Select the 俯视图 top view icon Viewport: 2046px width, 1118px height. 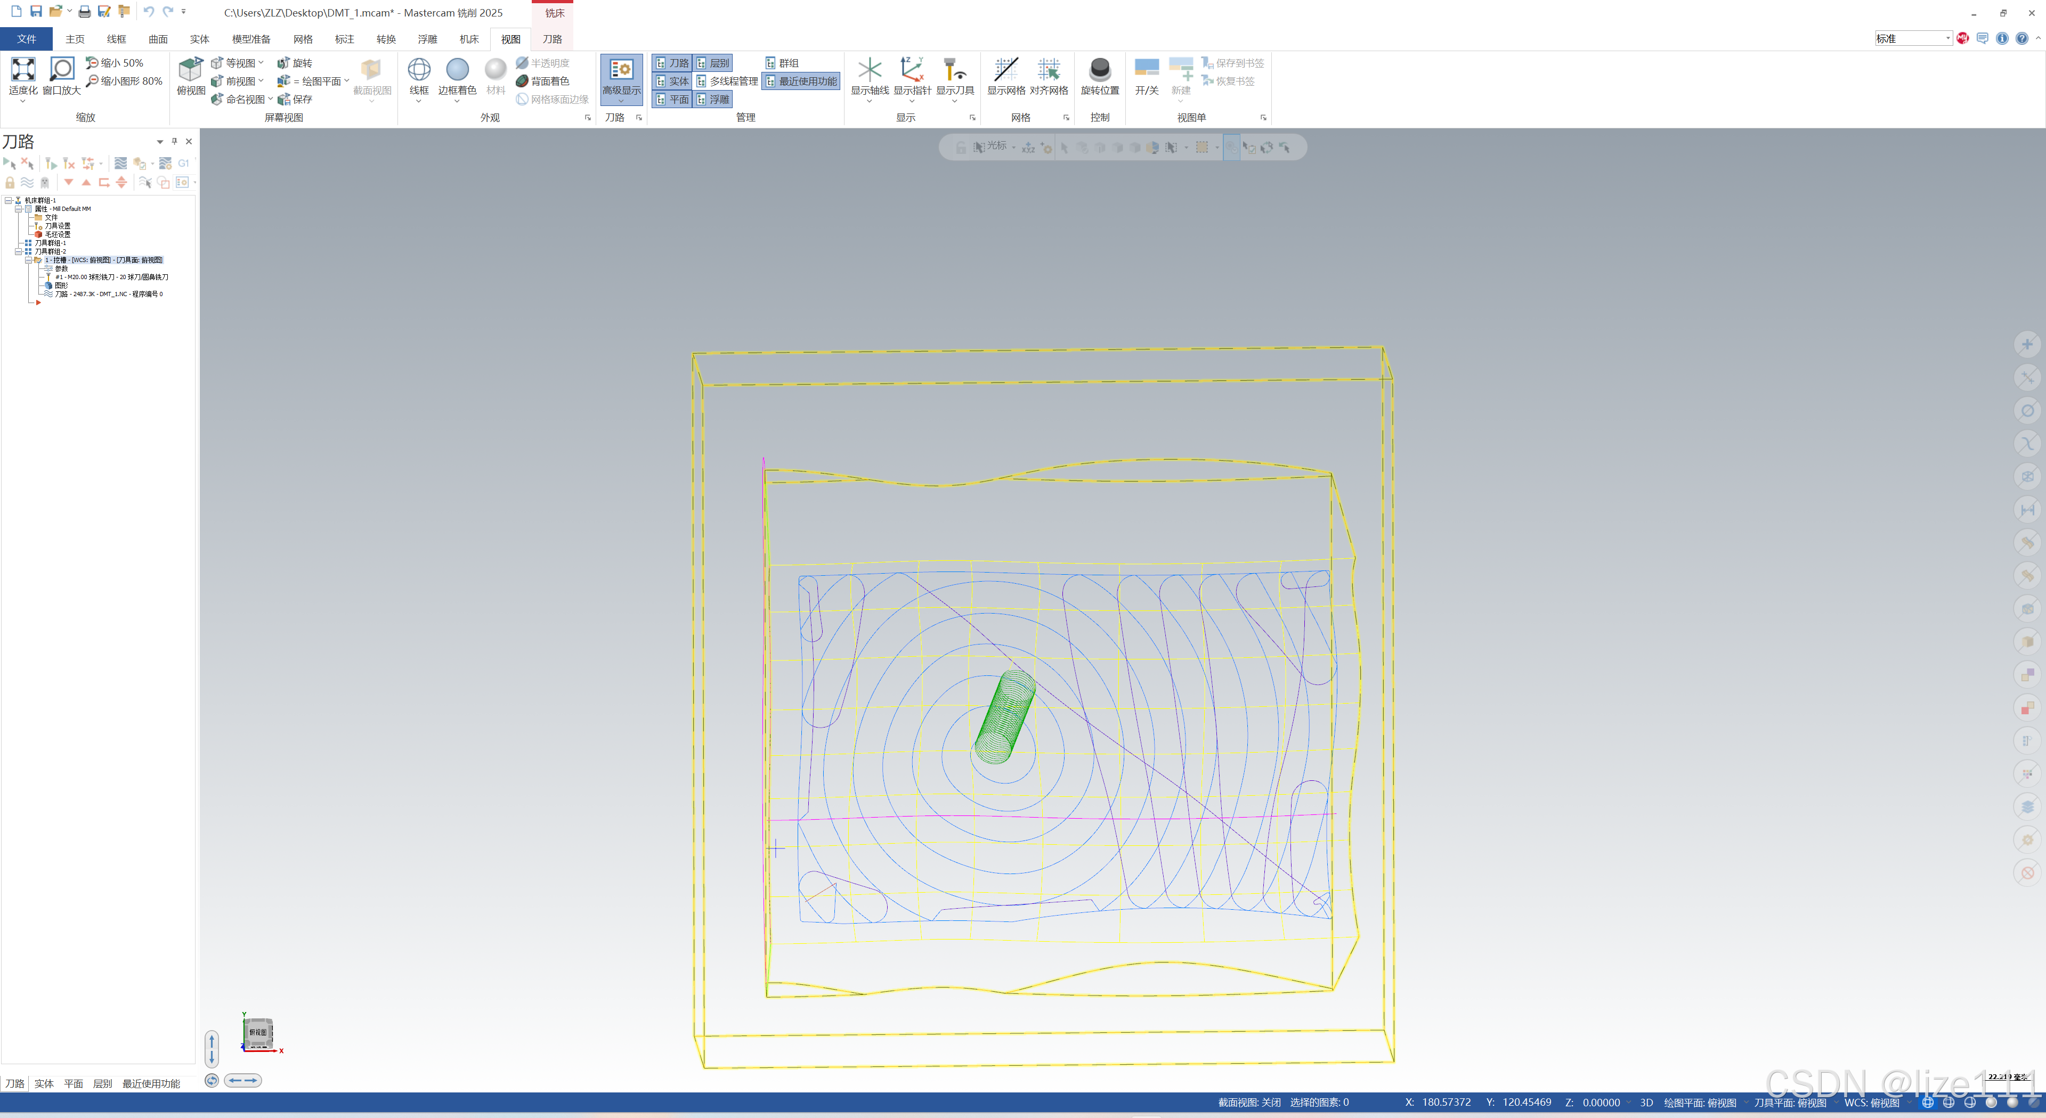[191, 70]
